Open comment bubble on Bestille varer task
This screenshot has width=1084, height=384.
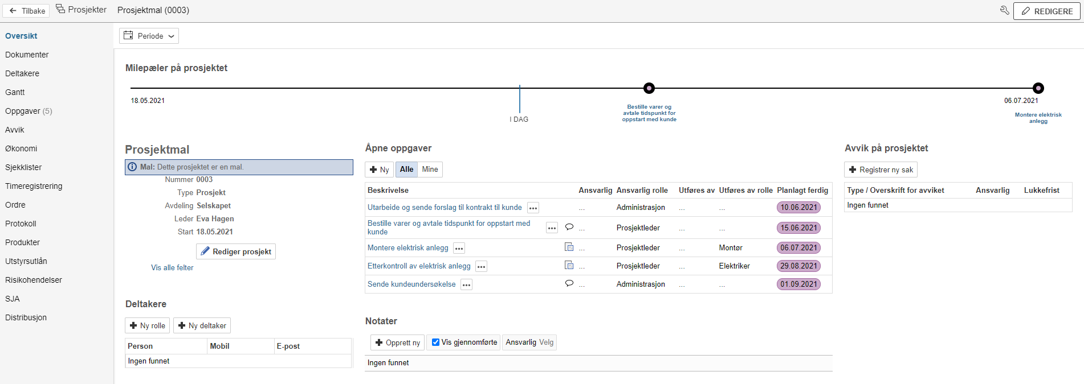pyautogui.click(x=569, y=227)
